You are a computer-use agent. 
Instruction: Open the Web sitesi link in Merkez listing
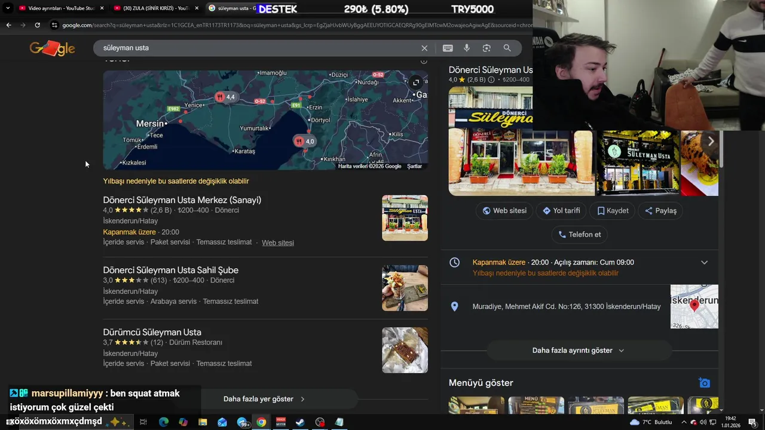tap(278, 242)
